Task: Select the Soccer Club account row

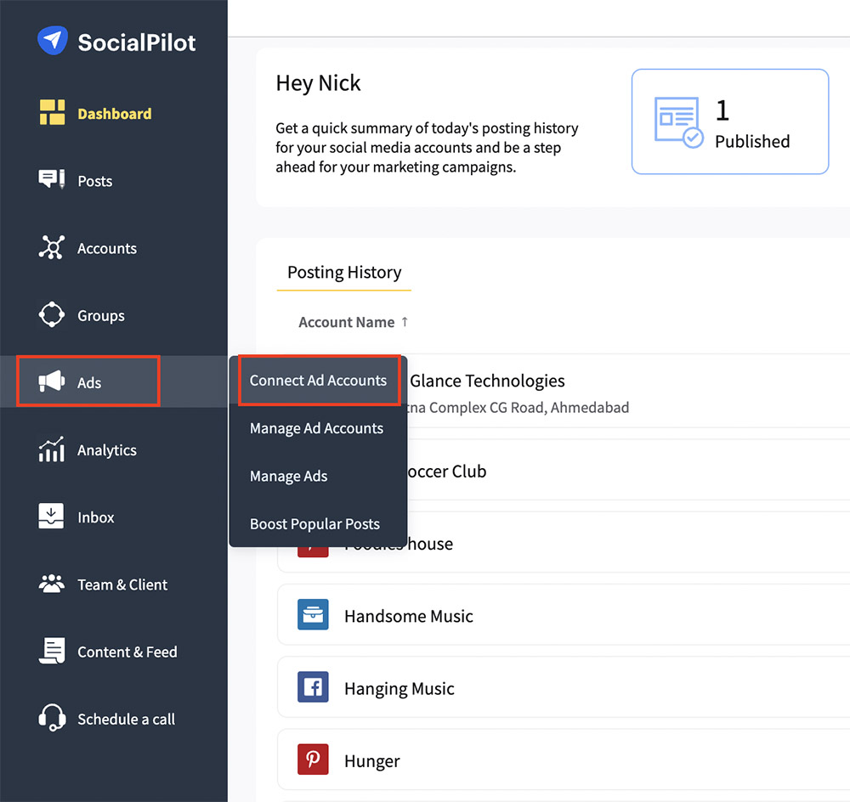Action: pos(564,470)
